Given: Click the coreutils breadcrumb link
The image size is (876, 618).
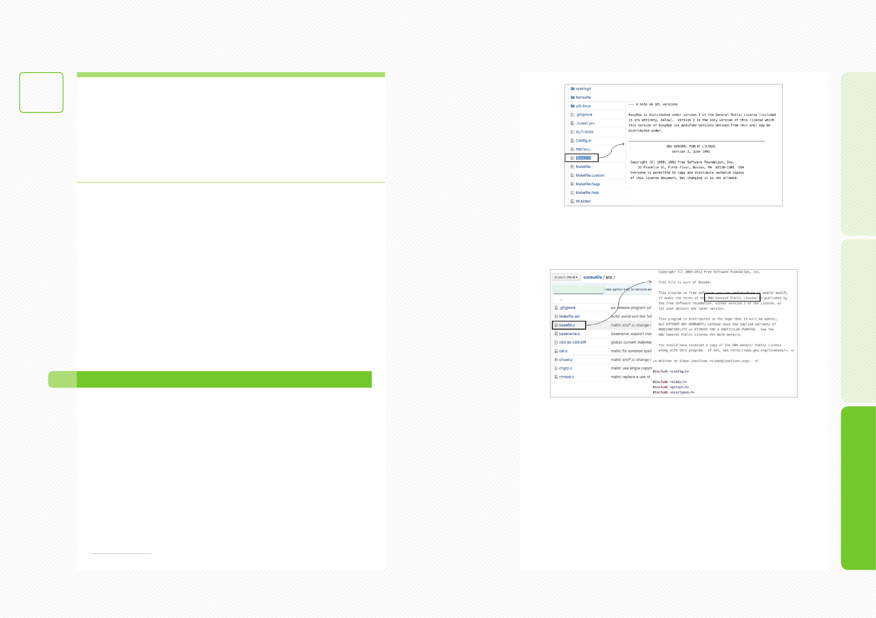Looking at the screenshot, I should [592, 277].
